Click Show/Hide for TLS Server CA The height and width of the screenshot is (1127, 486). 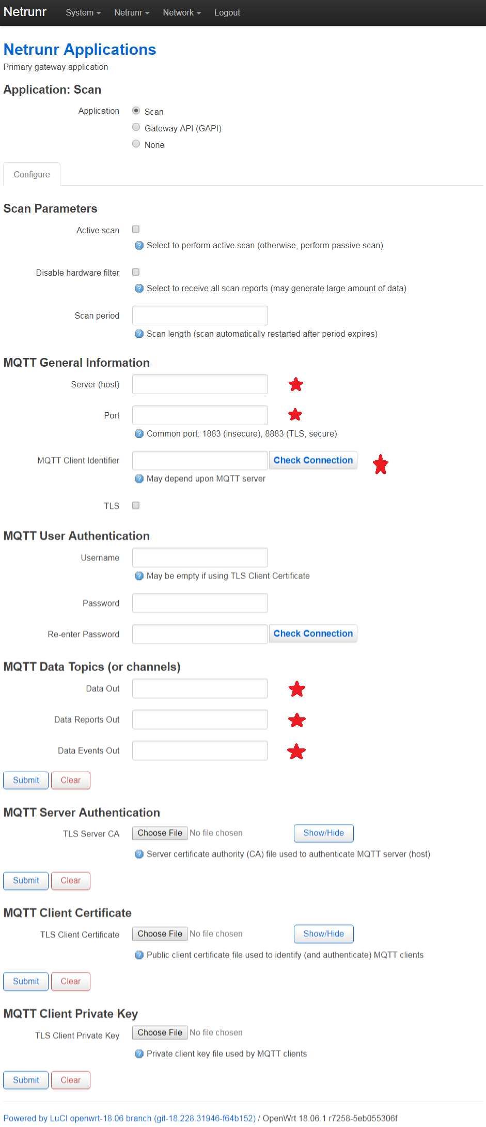coord(324,833)
